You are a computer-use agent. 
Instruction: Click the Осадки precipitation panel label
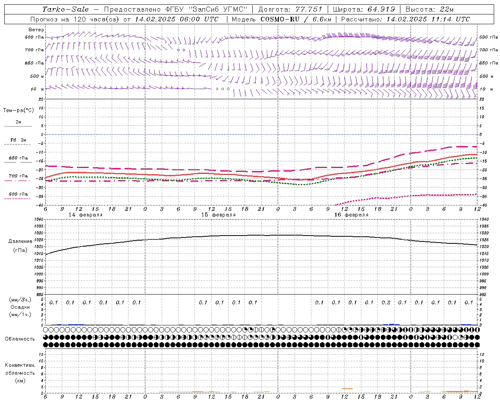(x=20, y=307)
